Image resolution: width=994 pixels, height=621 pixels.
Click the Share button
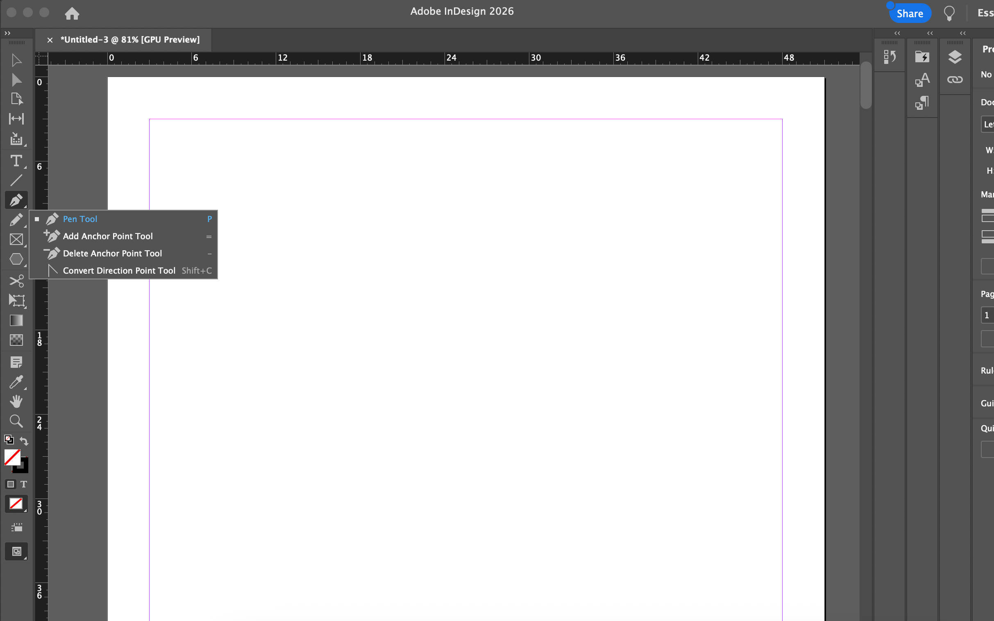(x=909, y=14)
